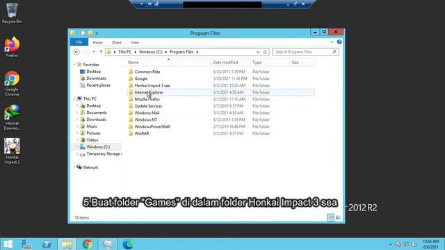Switch to large icons view layout
The width and height of the screenshot is (445, 250).
click(x=338, y=217)
